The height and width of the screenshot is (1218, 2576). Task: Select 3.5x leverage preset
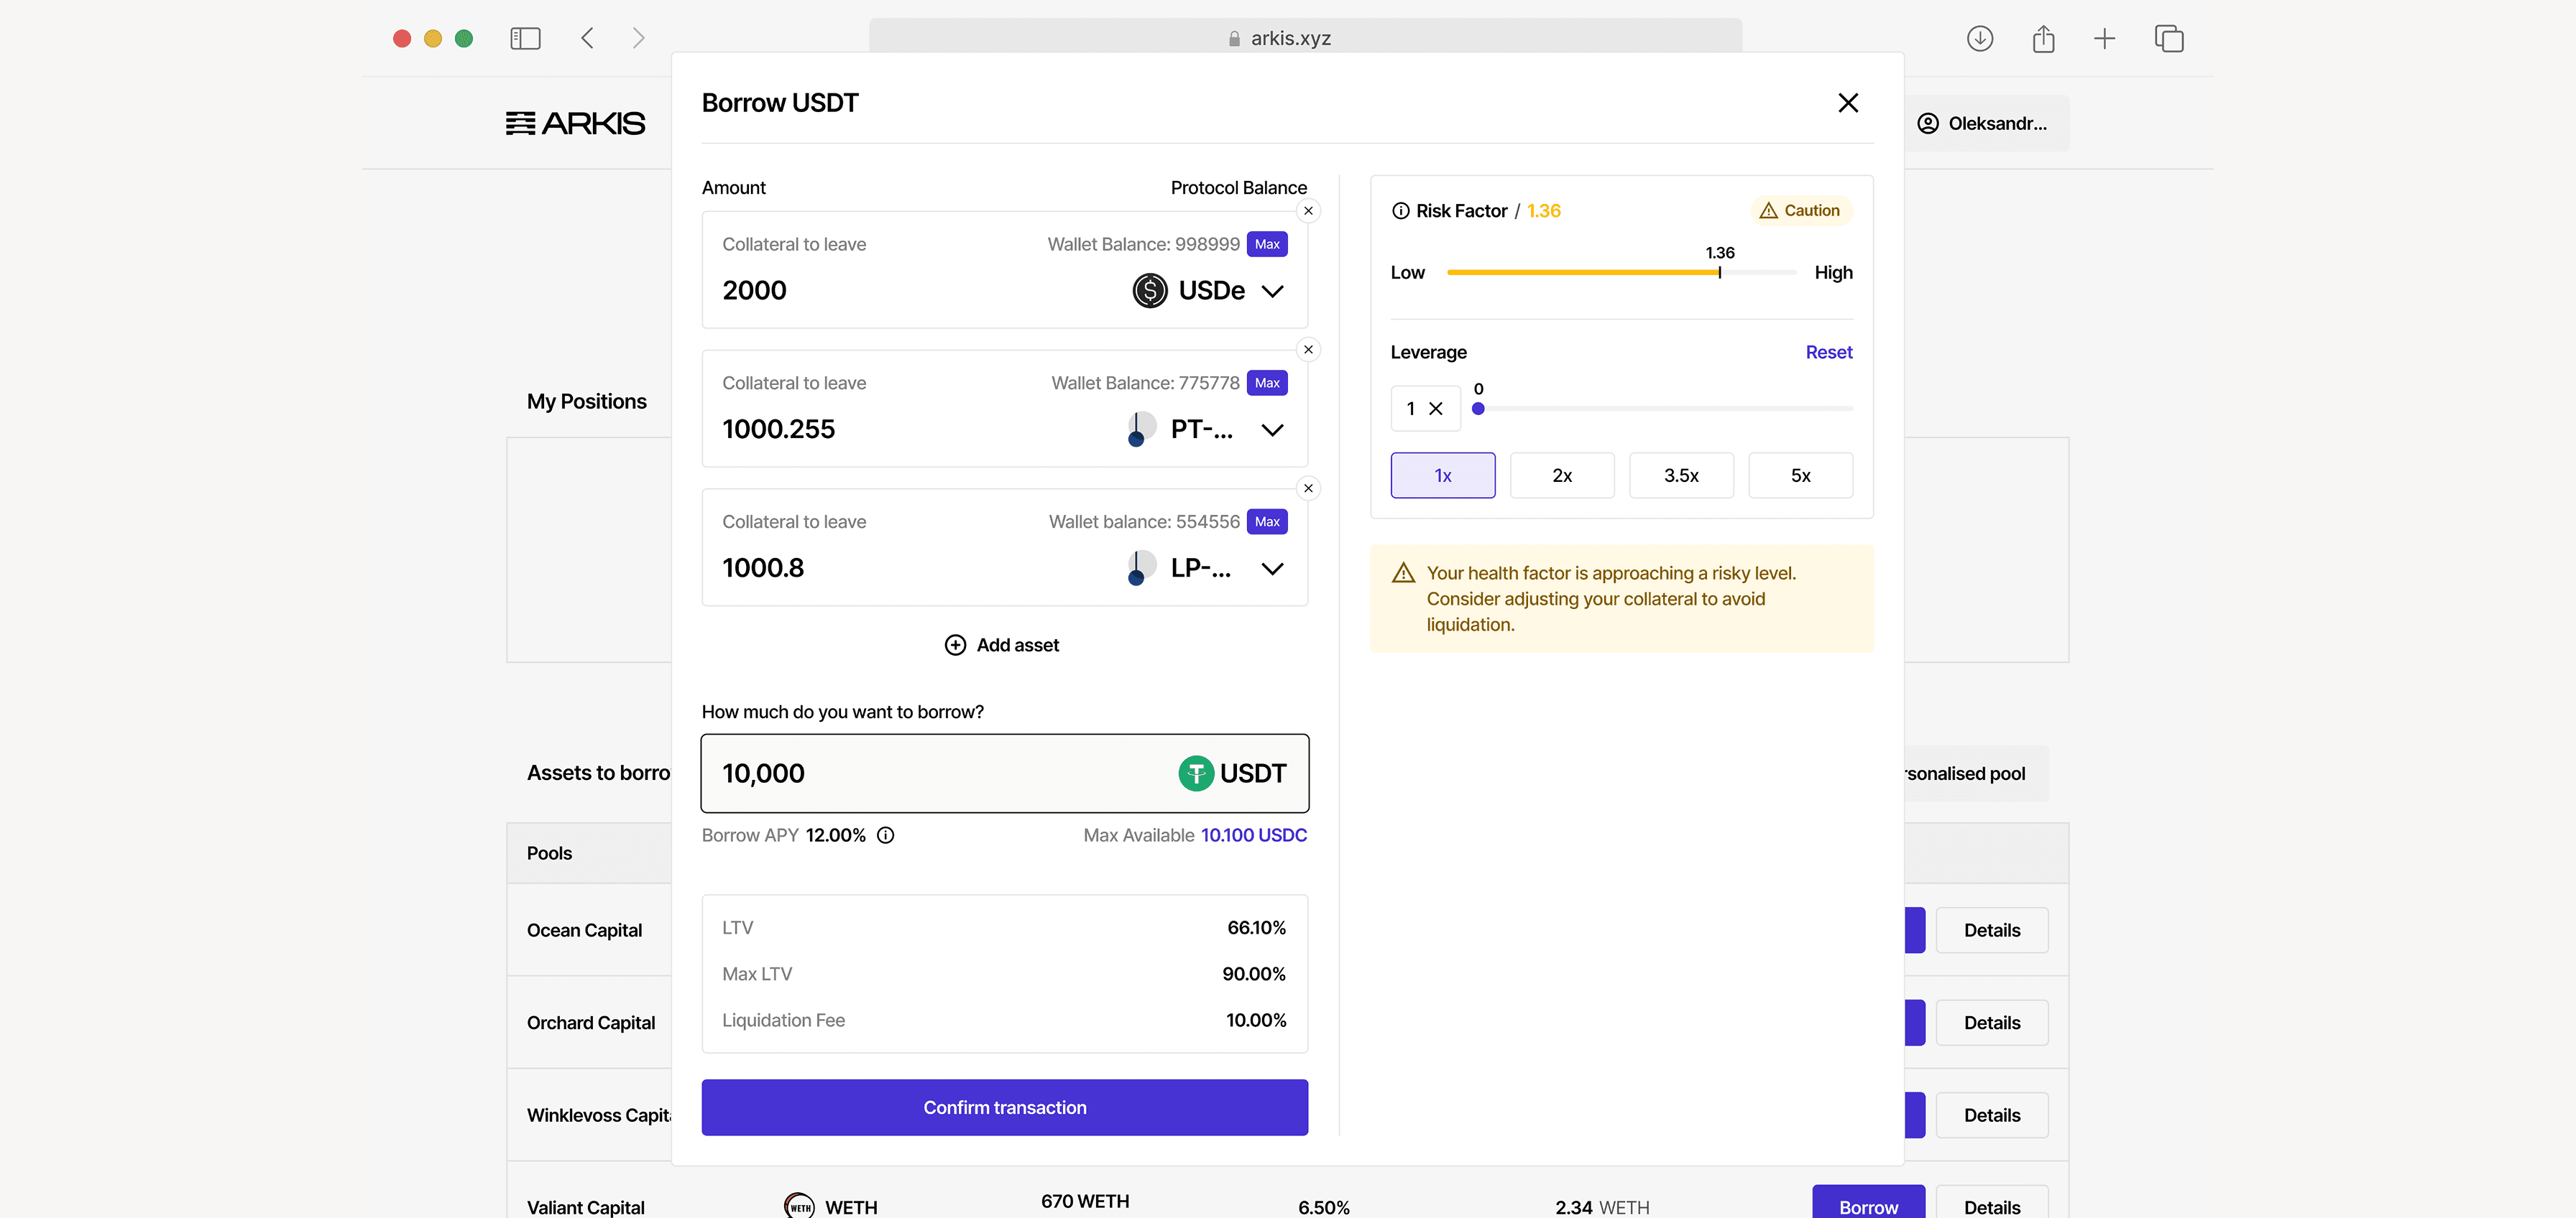pos(1681,475)
